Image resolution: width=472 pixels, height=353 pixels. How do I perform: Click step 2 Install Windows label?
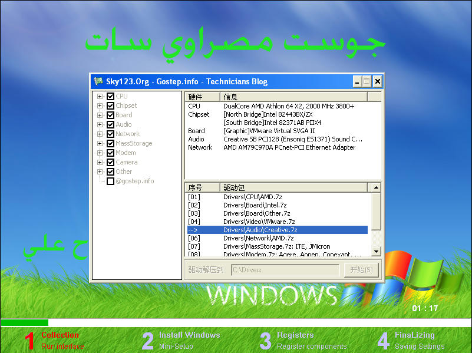[x=189, y=335]
